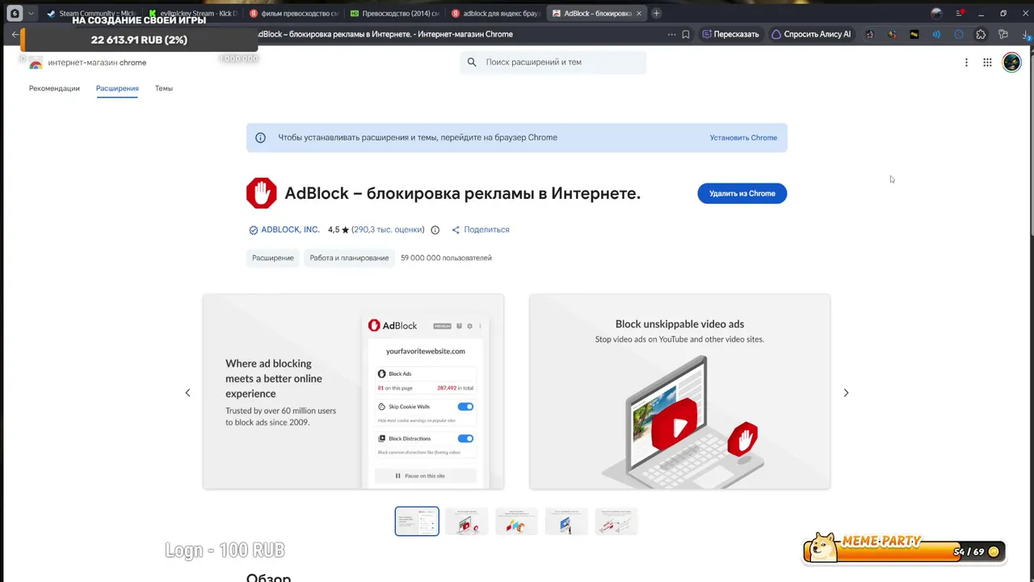Go back to the previous page
The width and height of the screenshot is (1034, 582).
point(15,35)
